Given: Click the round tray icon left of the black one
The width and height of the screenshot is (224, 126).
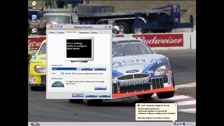Looking at the screenshot, I should 181,124.
